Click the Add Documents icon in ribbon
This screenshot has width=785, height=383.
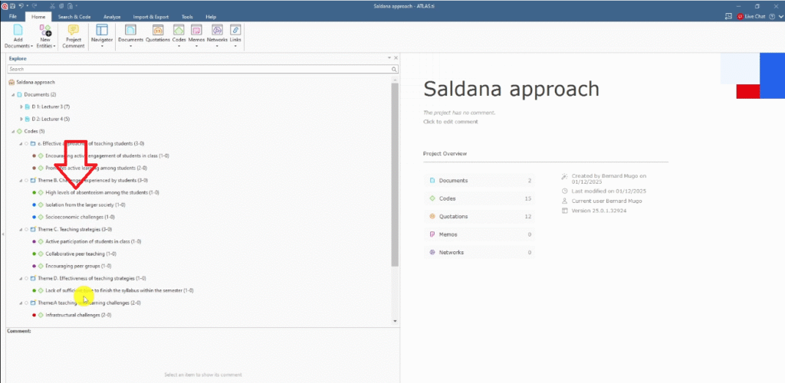tap(18, 31)
